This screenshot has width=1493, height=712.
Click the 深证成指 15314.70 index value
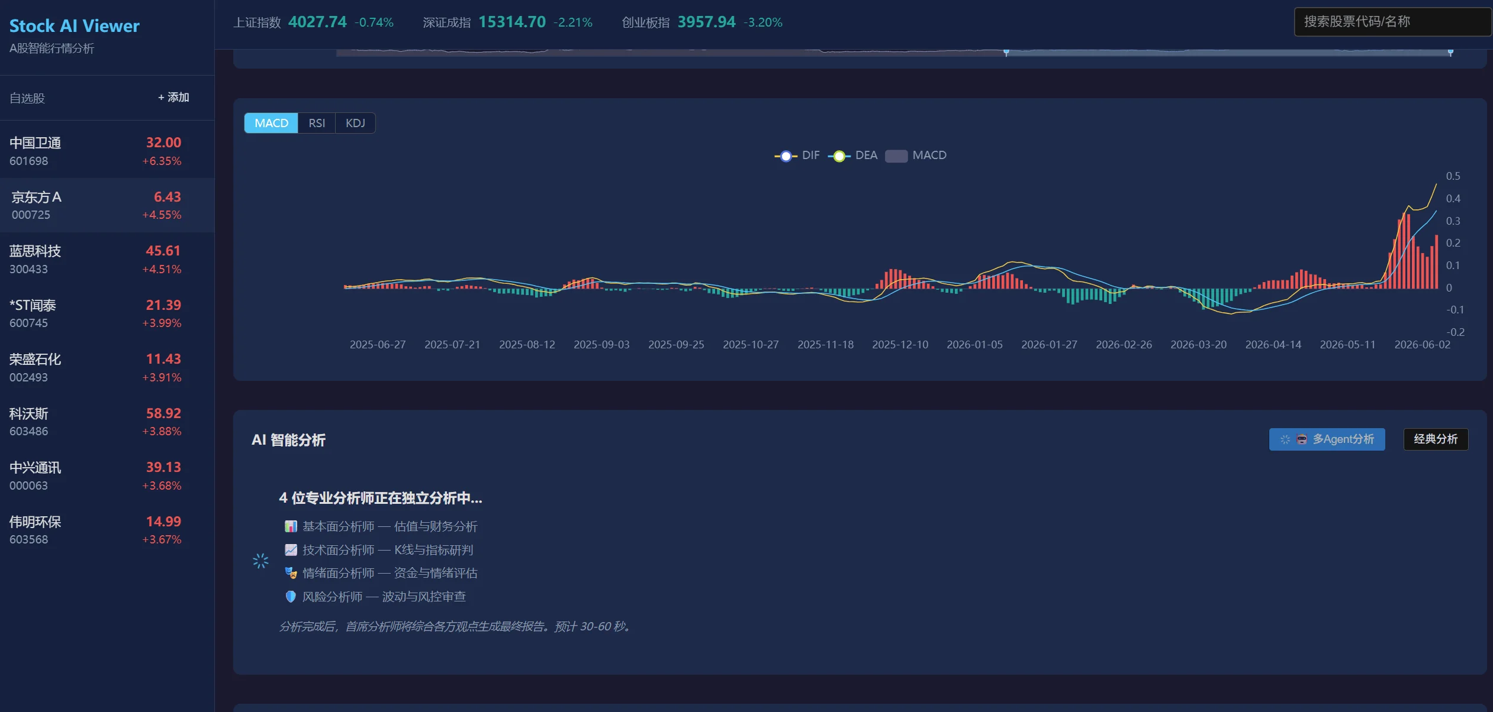(512, 22)
